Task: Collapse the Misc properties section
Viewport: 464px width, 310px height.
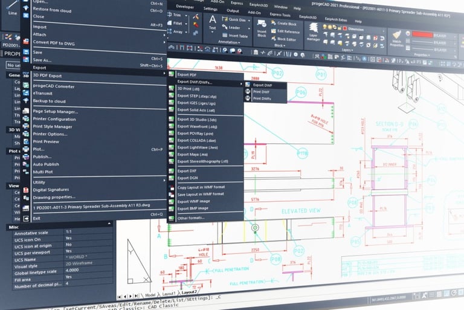Action: click(x=109, y=224)
